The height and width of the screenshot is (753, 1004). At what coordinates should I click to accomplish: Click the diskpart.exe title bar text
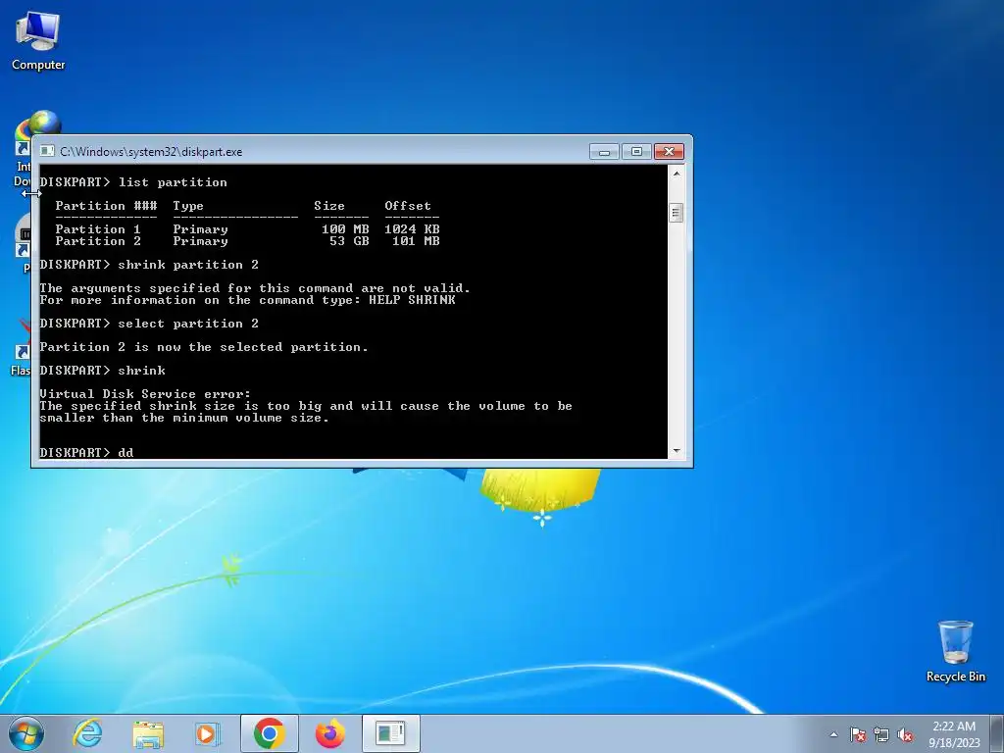[151, 152]
